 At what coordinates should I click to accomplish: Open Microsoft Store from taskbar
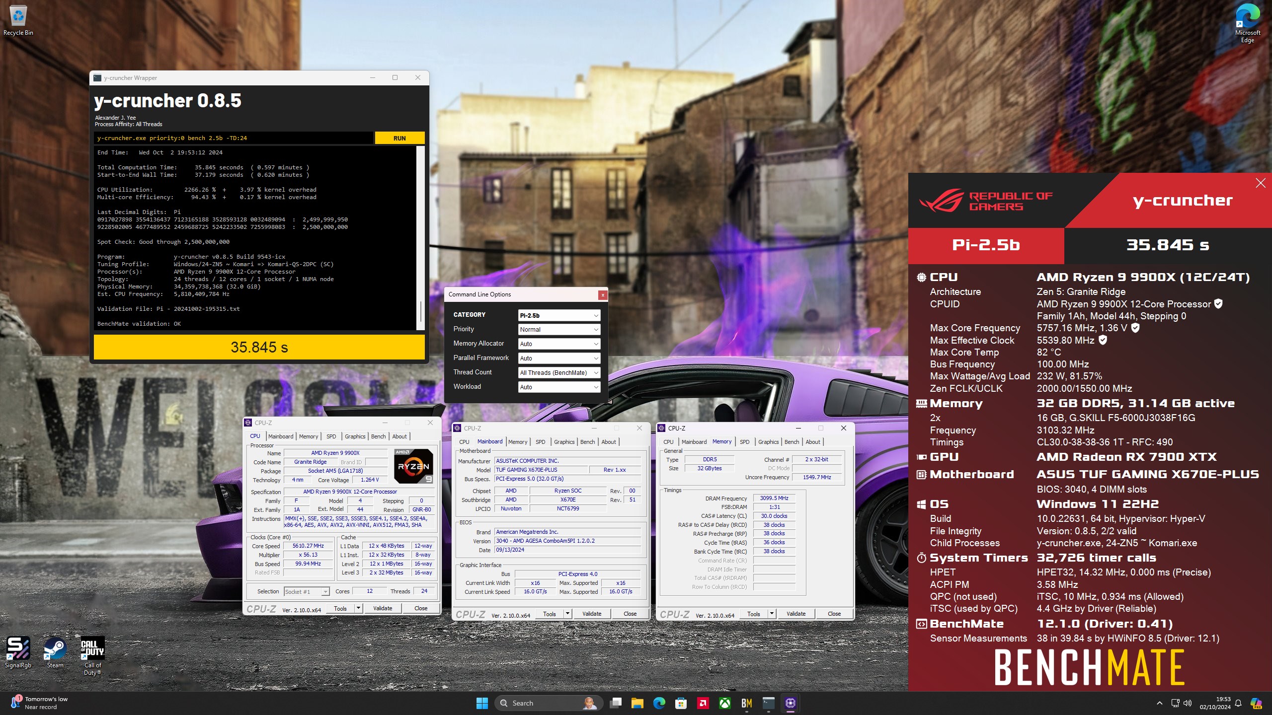(681, 703)
